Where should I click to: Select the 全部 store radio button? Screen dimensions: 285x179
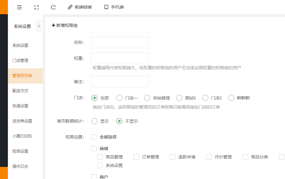94,98
